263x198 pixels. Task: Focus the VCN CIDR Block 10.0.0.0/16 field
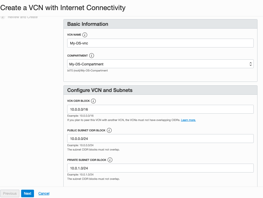pyautogui.click(x=160, y=109)
